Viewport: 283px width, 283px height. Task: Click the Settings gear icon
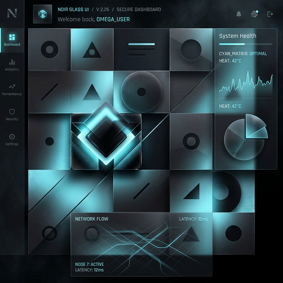pyautogui.click(x=12, y=137)
